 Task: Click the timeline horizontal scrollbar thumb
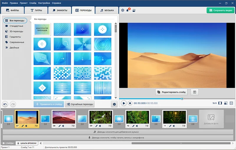(181, 143)
